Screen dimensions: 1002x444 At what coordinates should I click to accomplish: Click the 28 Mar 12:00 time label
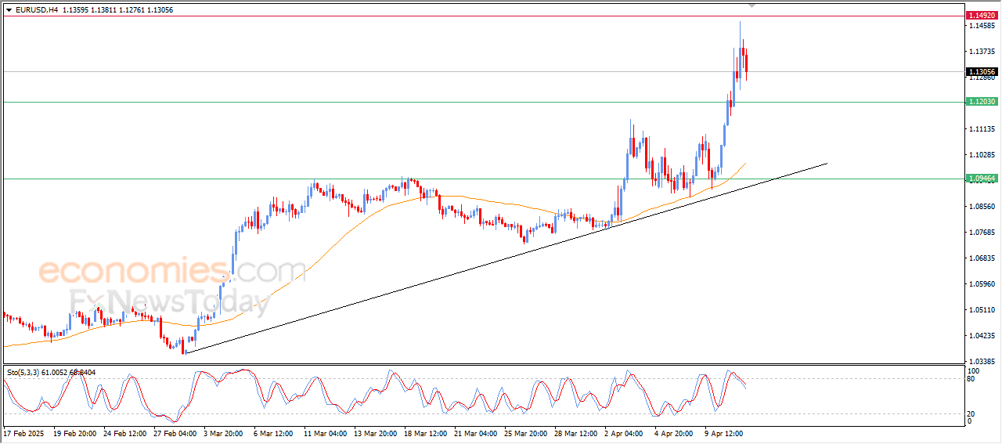576,432
